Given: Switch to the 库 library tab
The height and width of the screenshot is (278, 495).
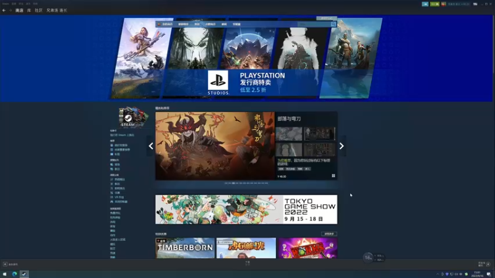Looking at the screenshot, I should click(28, 11).
